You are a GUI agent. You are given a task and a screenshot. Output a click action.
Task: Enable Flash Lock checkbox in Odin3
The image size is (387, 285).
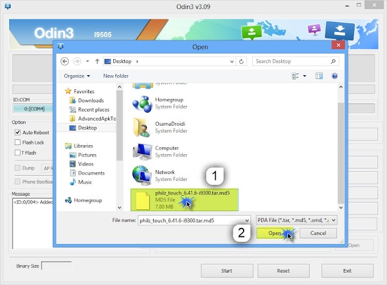pos(18,142)
